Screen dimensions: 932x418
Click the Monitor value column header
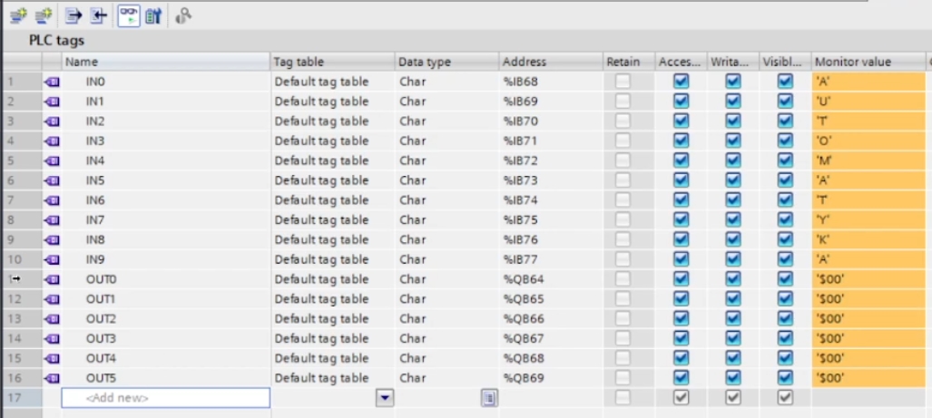click(867, 62)
